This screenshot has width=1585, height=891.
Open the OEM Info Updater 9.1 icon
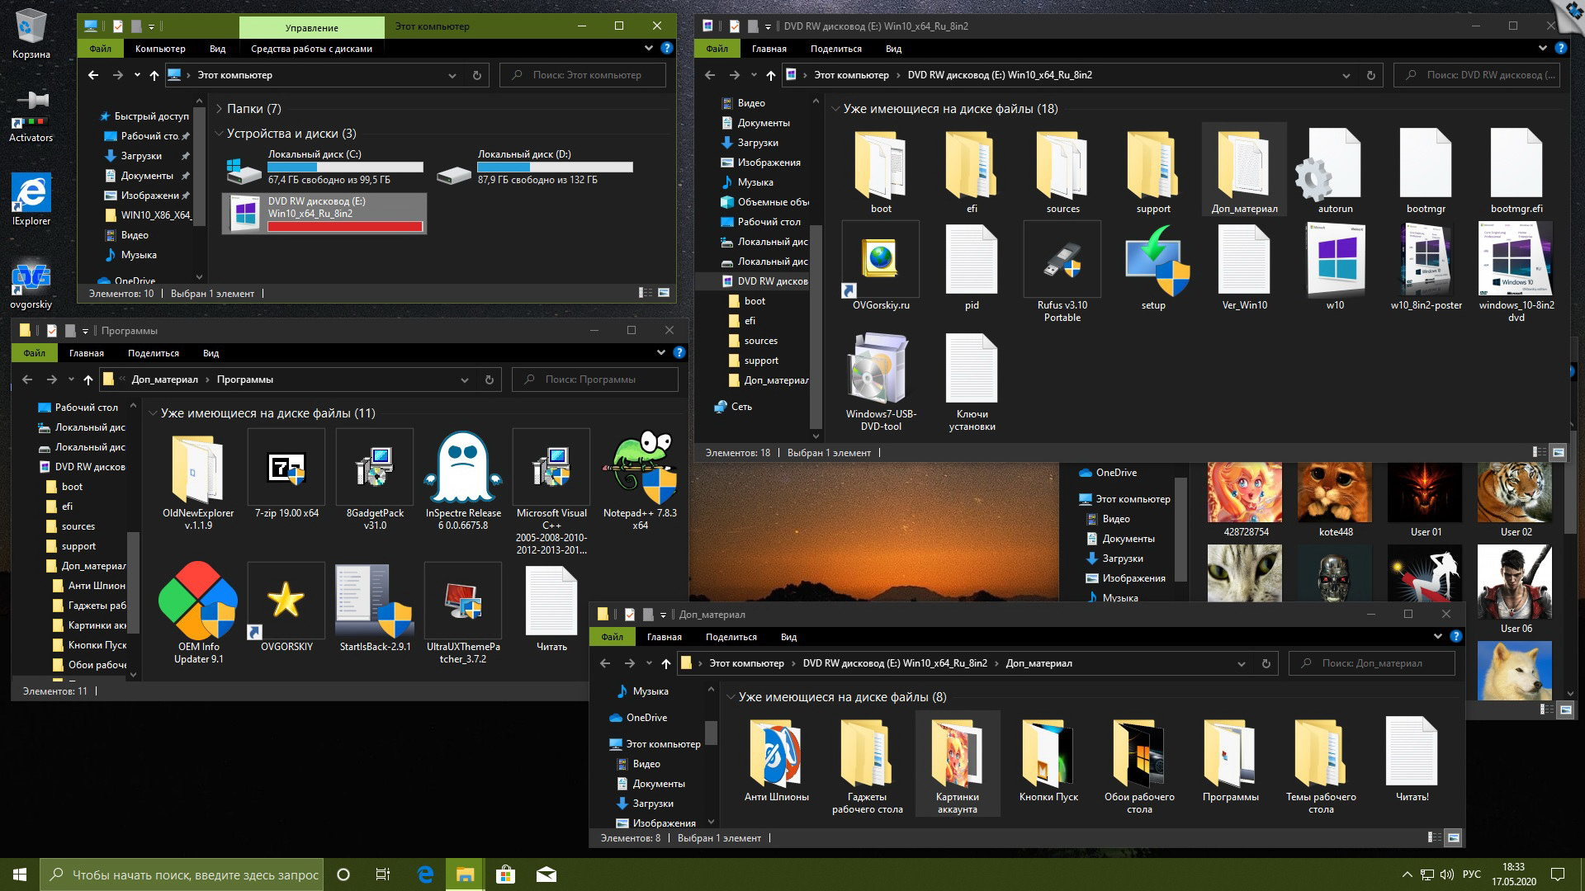(198, 602)
